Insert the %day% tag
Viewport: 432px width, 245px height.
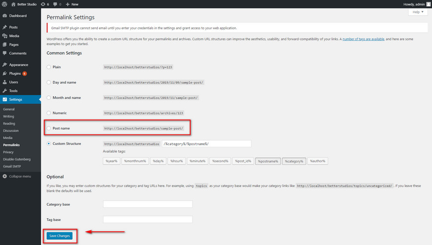158,161
